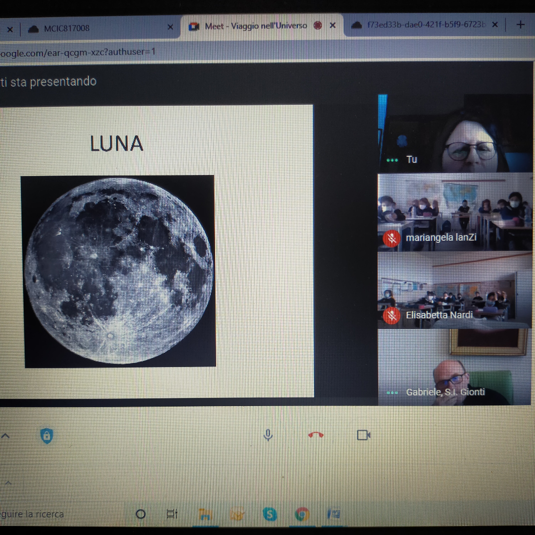Select the Meet - Viaggio nell'Universo tab

[x=255, y=26]
